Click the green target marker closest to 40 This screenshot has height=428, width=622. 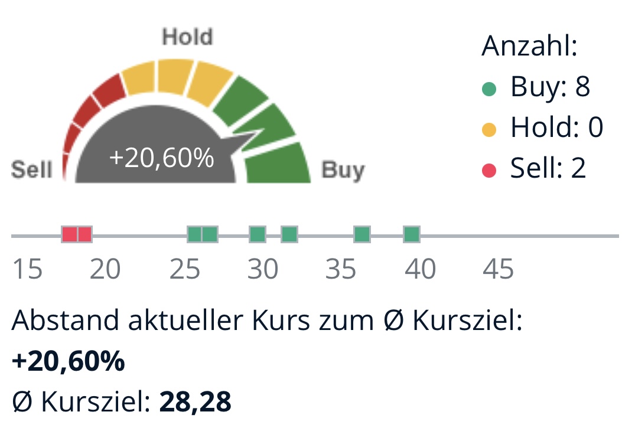click(x=412, y=234)
